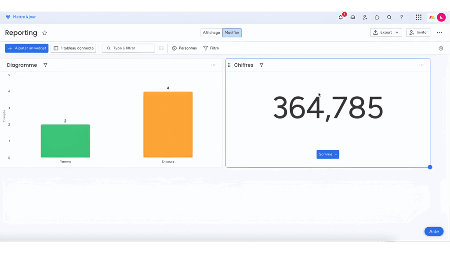Click the invite members icon in top bar
Viewport: 450px width, 253px height.
coord(365,17)
